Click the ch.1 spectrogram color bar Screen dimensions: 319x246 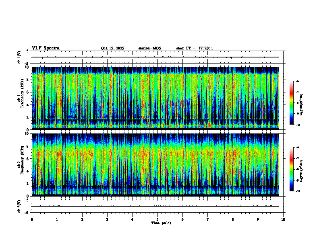click(x=291, y=103)
